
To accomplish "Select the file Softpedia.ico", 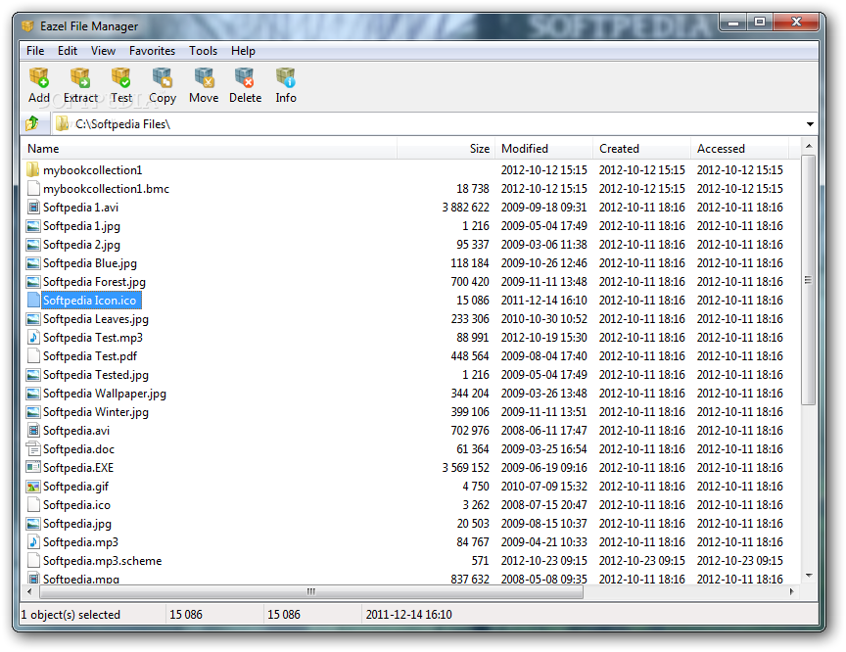I will point(76,505).
